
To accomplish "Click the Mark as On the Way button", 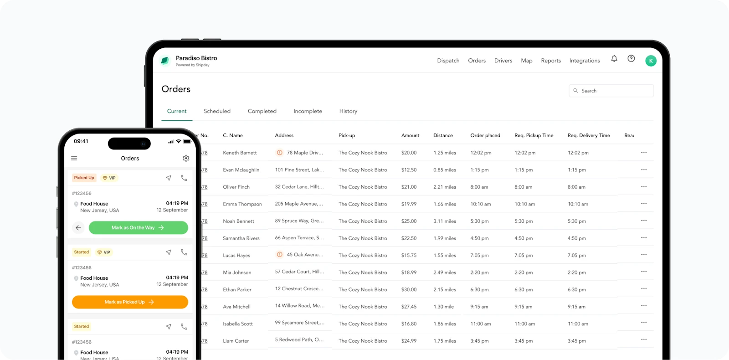I will (x=139, y=228).
